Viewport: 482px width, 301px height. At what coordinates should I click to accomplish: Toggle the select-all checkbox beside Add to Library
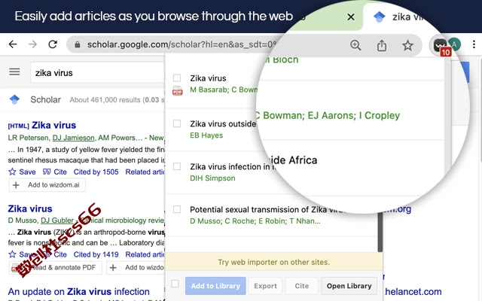click(175, 284)
